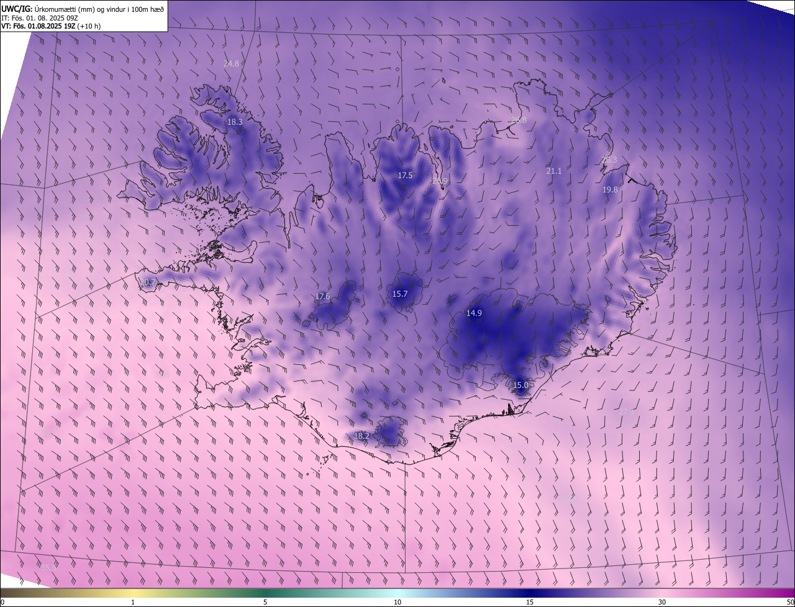Click the 17.5 value label on the map
This screenshot has height=607, width=795.
(405, 176)
